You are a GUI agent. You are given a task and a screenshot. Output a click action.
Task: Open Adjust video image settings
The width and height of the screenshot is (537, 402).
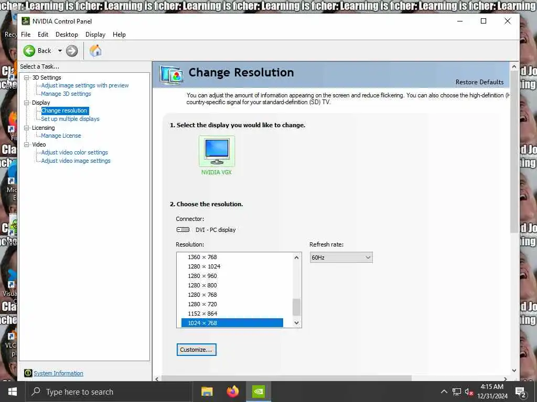point(76,161)
